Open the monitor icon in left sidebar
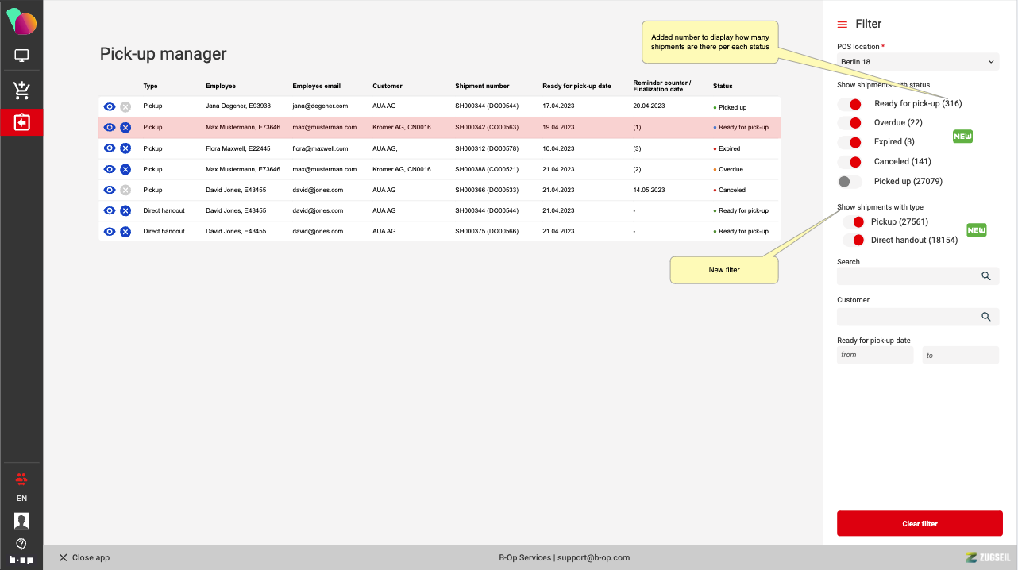Viewport: 1018px width, 570px height. pos(21,56)
